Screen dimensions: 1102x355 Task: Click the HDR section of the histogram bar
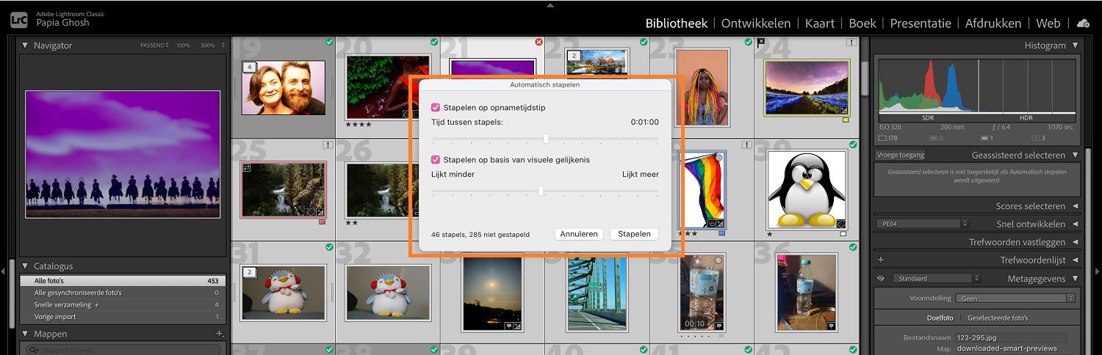click(1026, 117)
